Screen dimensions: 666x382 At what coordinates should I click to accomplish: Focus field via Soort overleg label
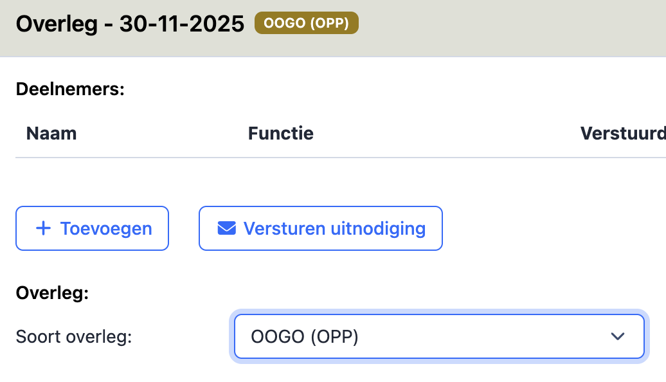(74, 336)
